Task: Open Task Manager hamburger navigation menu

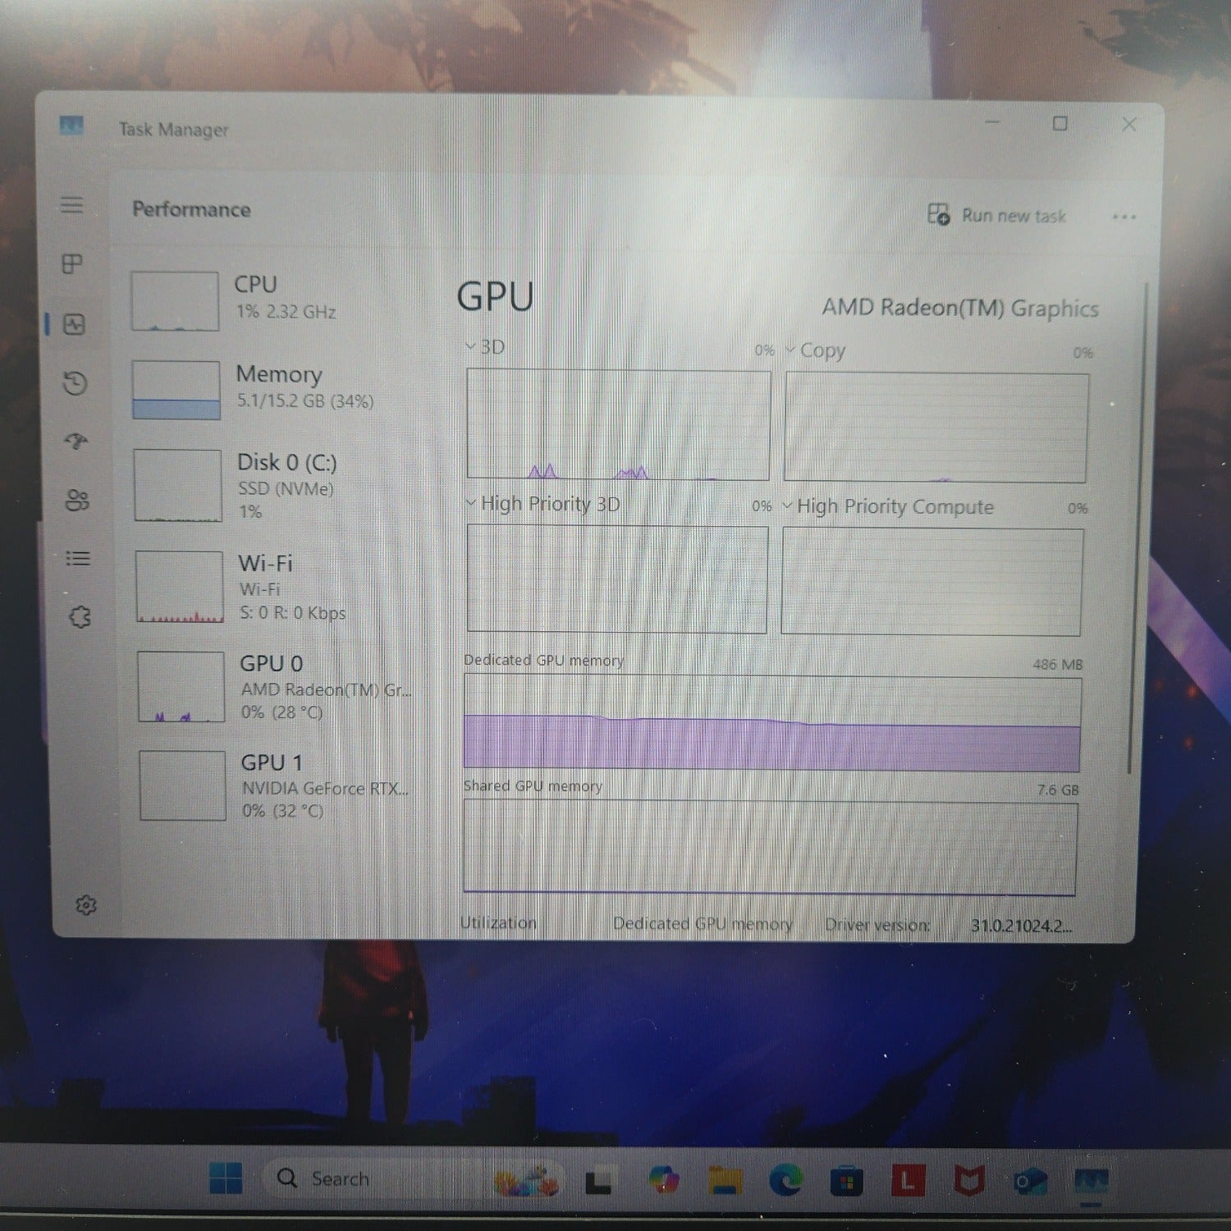Action: tap(72, 204)
